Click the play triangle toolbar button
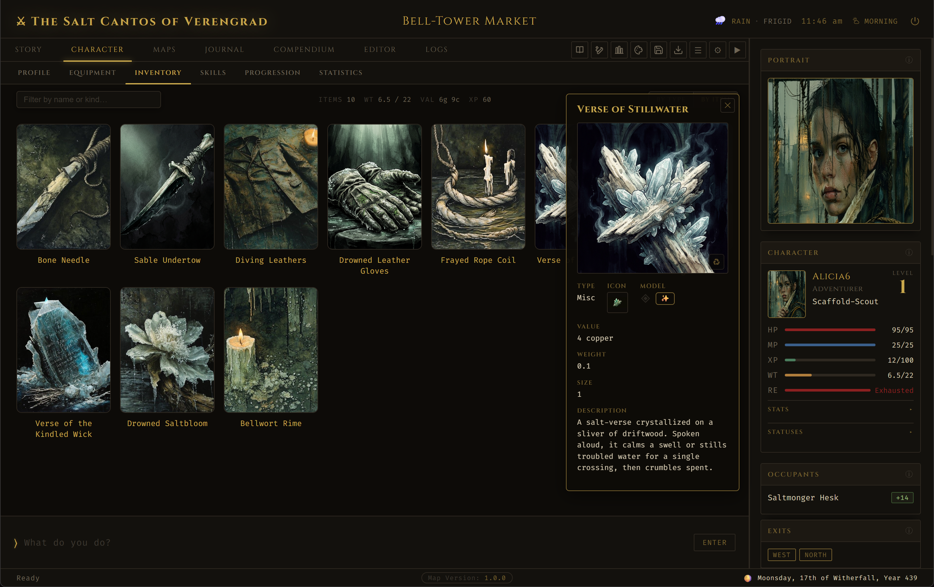The height and width of the screenshot is (587, 934). [x=737, y=50]
